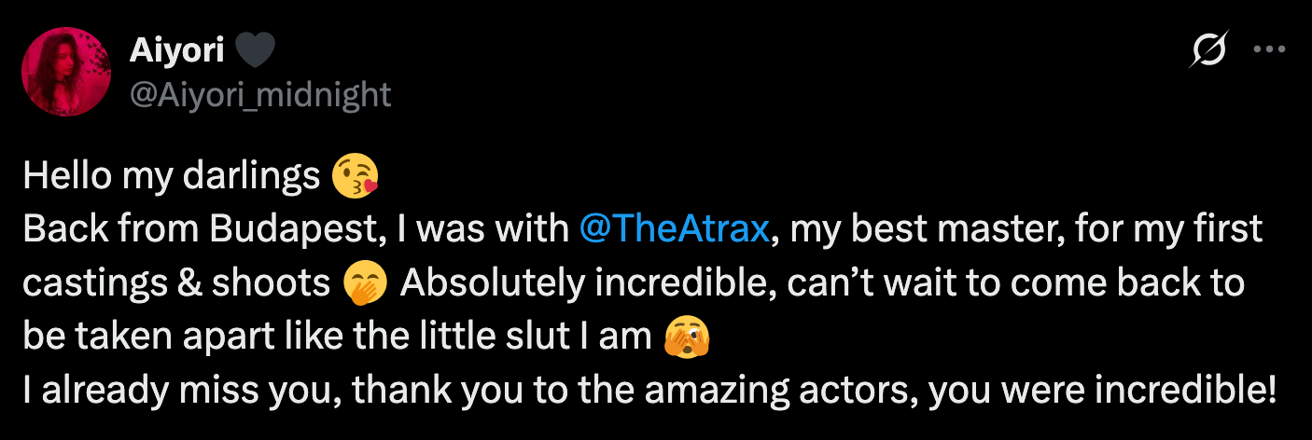Viewport: 1312px width, 440px height.
Task: Click the "Hello my darlings" greeting text
Action: pyautogui.click(x=171, y=175)
